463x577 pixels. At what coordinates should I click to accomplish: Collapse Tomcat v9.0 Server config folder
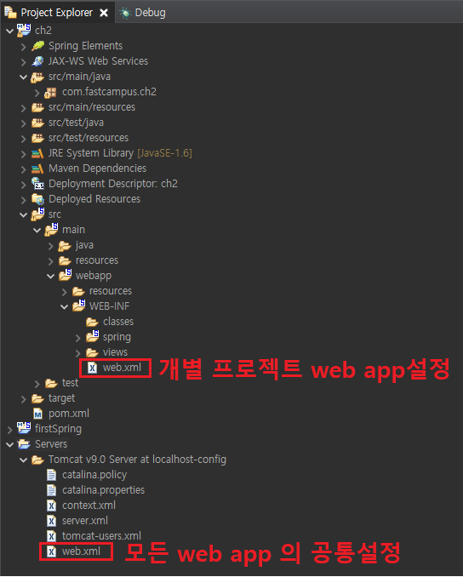point(24,460)
